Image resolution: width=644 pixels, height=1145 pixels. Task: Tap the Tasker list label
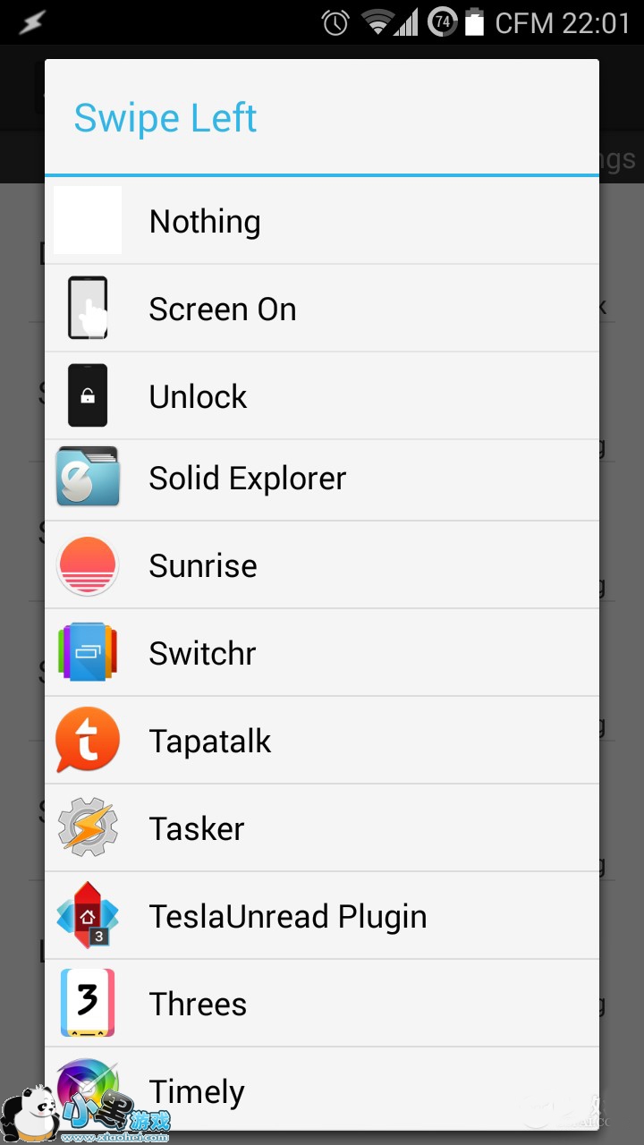(197, 829)
